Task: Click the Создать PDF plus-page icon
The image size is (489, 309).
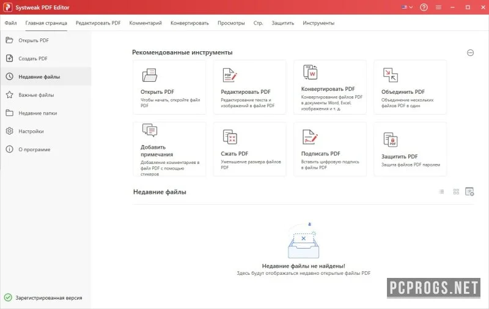Action: [x=9, y=58]
